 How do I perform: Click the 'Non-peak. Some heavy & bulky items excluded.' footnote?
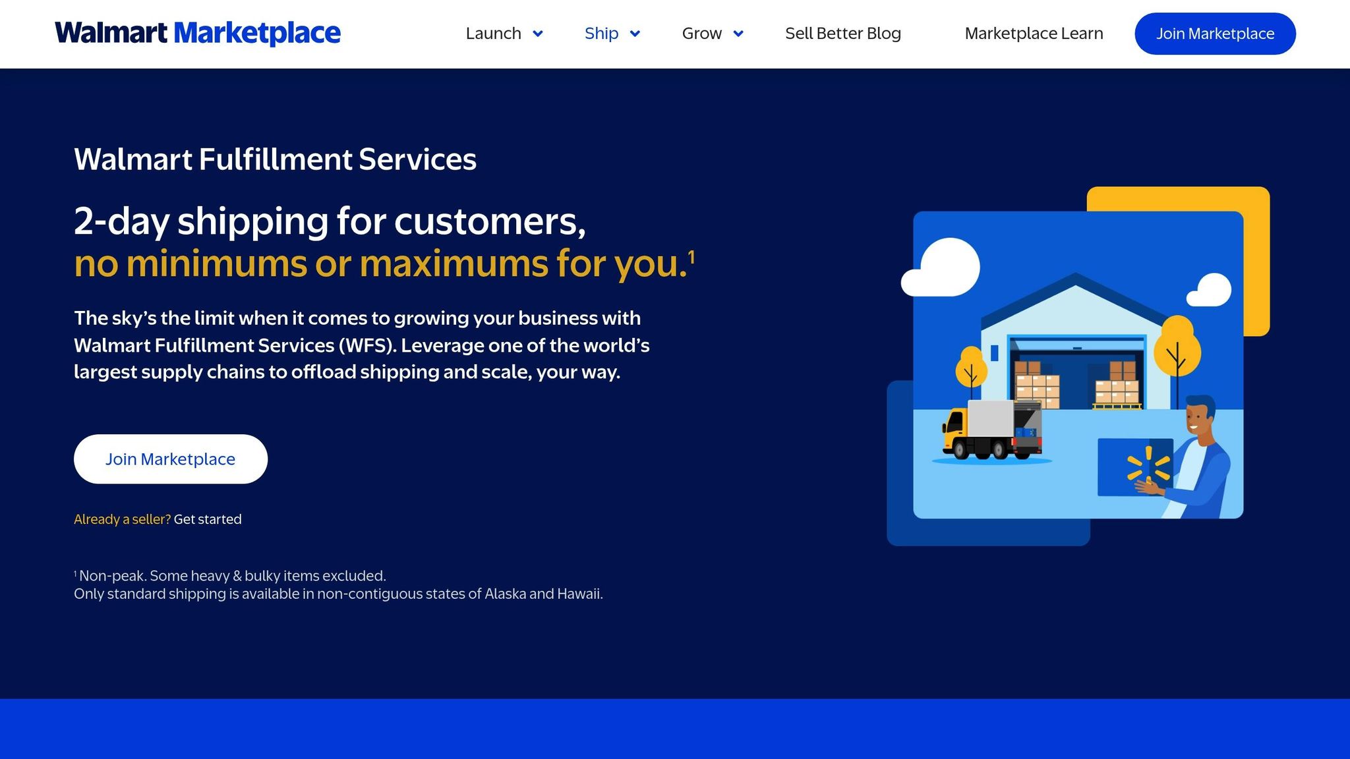click(x=230, y=576)
